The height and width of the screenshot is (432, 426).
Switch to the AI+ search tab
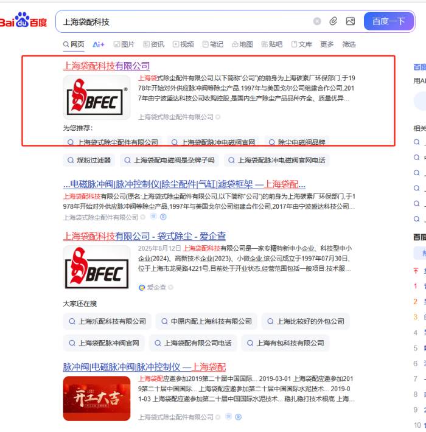(99, 44)
